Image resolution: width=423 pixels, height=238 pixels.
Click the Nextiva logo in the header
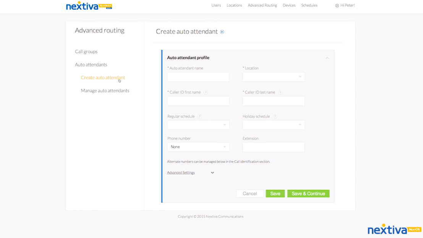coord(88,6)
